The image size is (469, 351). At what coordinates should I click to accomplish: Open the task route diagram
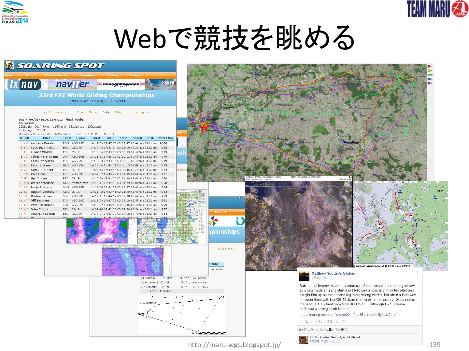tap(182, 315)
